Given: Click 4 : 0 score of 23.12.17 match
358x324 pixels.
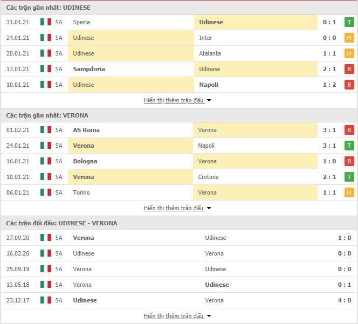Looking at the screenshot, I should 345,300.
